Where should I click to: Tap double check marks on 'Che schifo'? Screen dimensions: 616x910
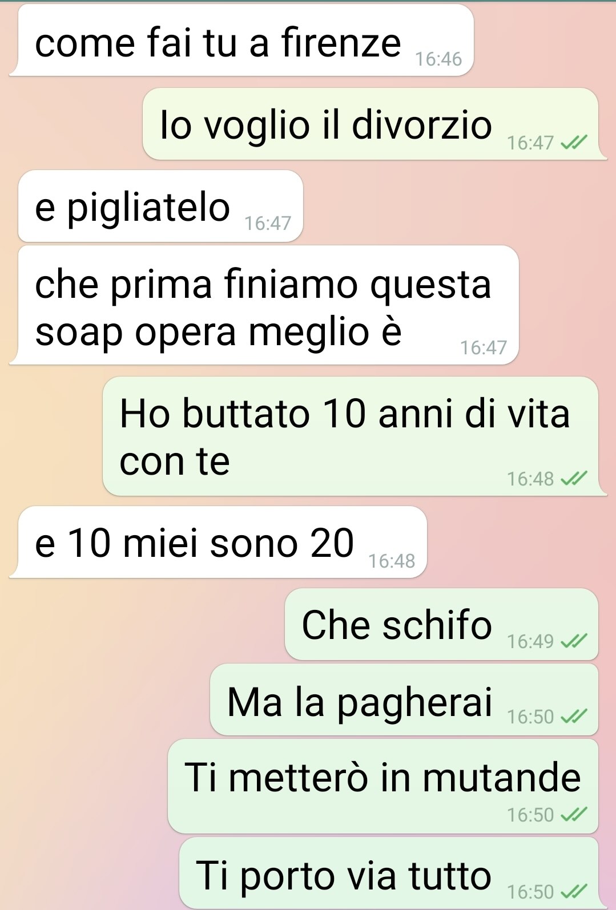(x=574, y=641)
